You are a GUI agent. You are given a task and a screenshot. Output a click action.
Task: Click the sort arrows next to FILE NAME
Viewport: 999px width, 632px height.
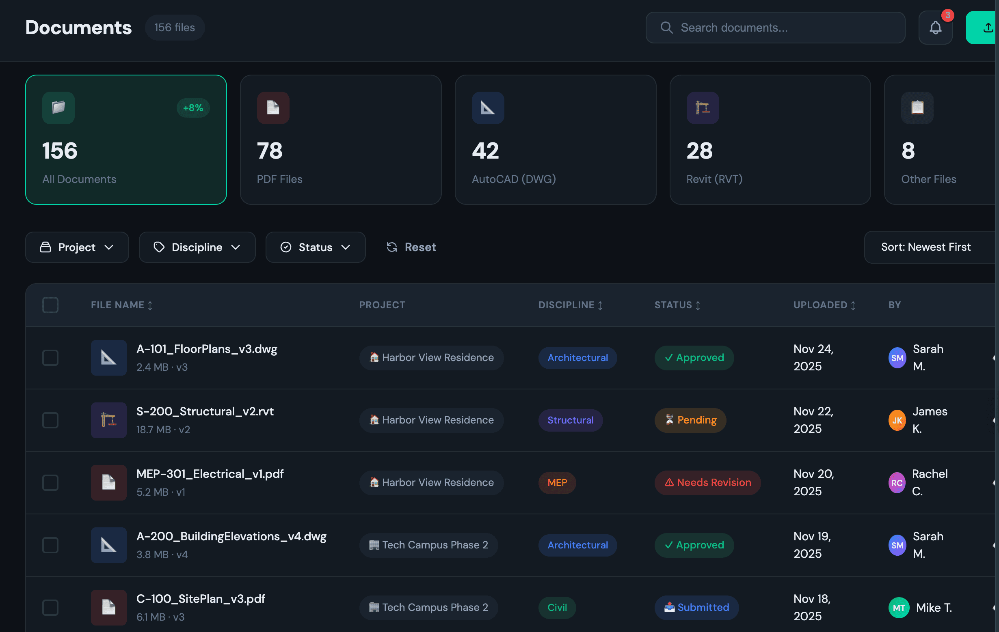pos(150,305)
